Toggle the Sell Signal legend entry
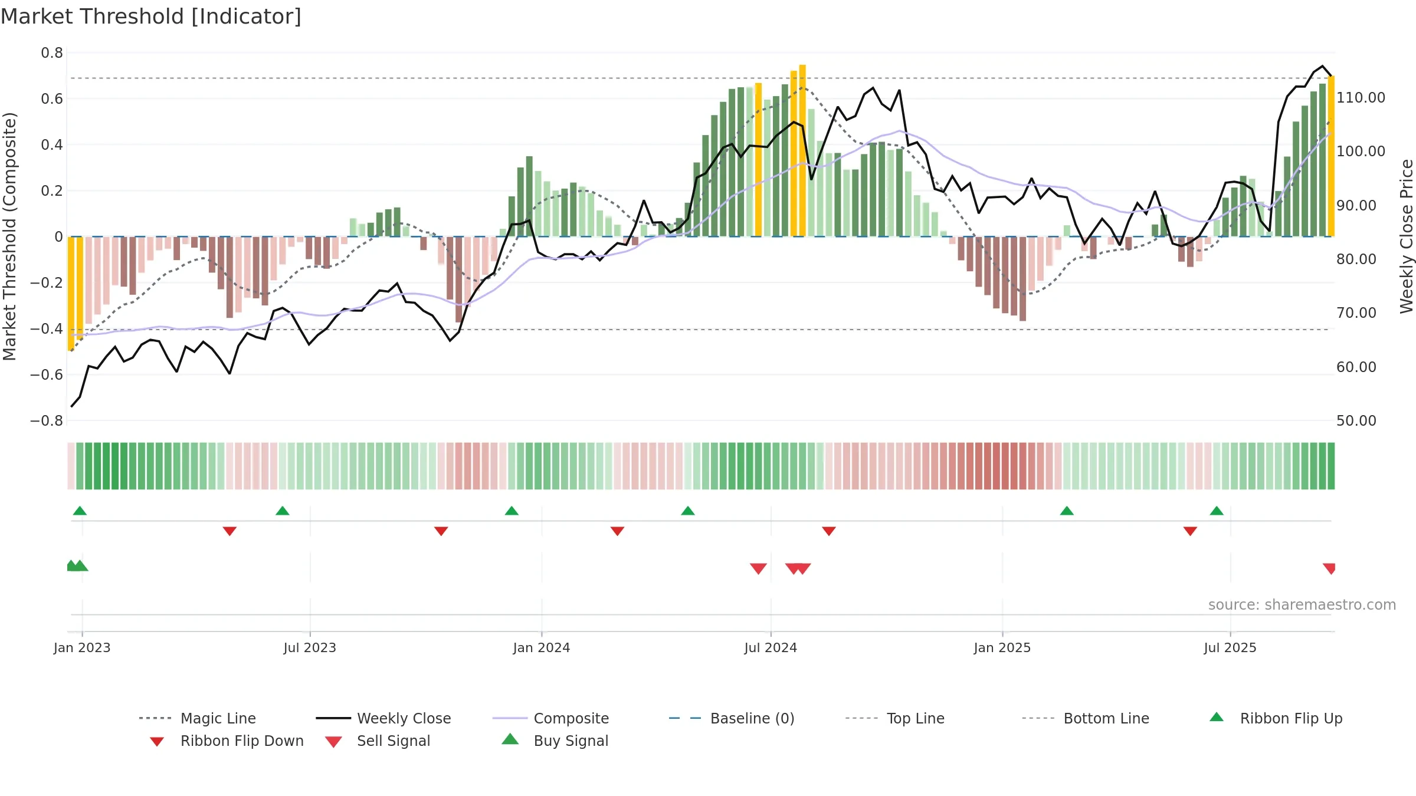The height and width of the screenshot is (796, 1416). (378, 741)
